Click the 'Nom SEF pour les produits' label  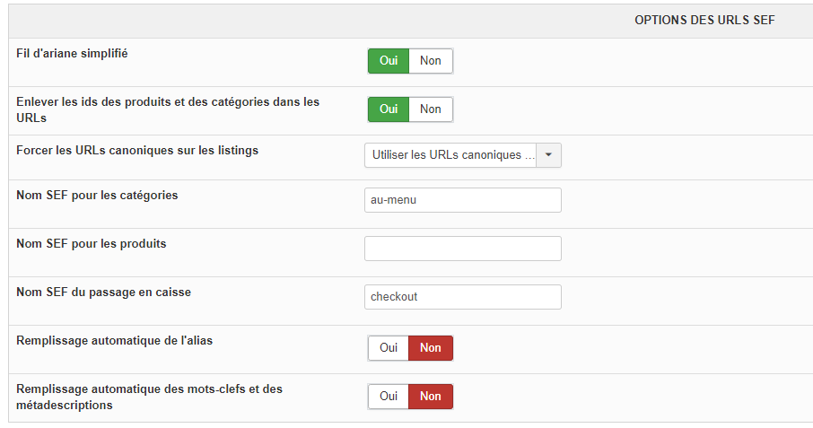coord(92,244)
